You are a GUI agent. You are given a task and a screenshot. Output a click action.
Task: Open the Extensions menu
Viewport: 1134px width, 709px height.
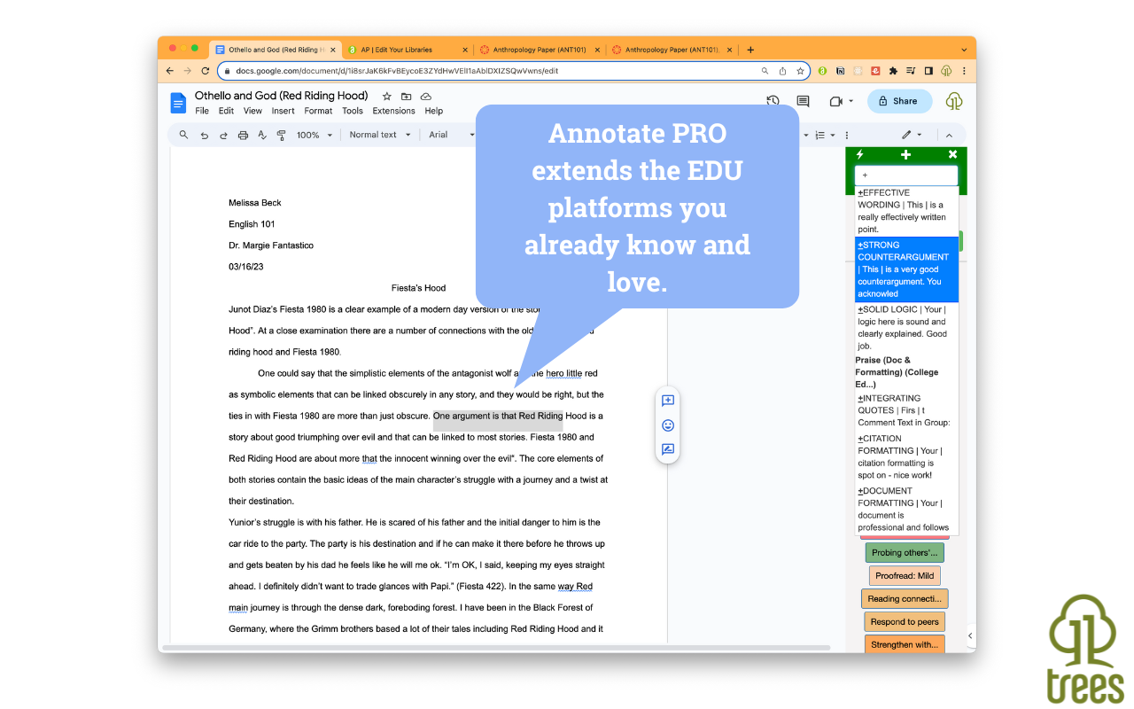(393, 111)
